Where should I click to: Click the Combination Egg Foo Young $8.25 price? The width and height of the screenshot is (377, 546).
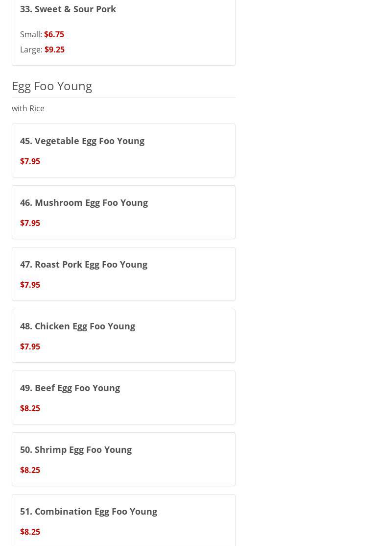click(x=30, y=532)
